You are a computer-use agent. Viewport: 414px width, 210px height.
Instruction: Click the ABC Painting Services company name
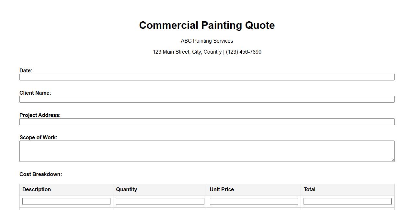click(x=207, y=41)
